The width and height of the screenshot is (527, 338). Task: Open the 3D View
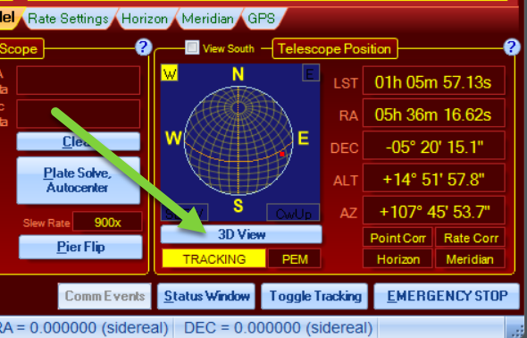click(x=241, y=234)
